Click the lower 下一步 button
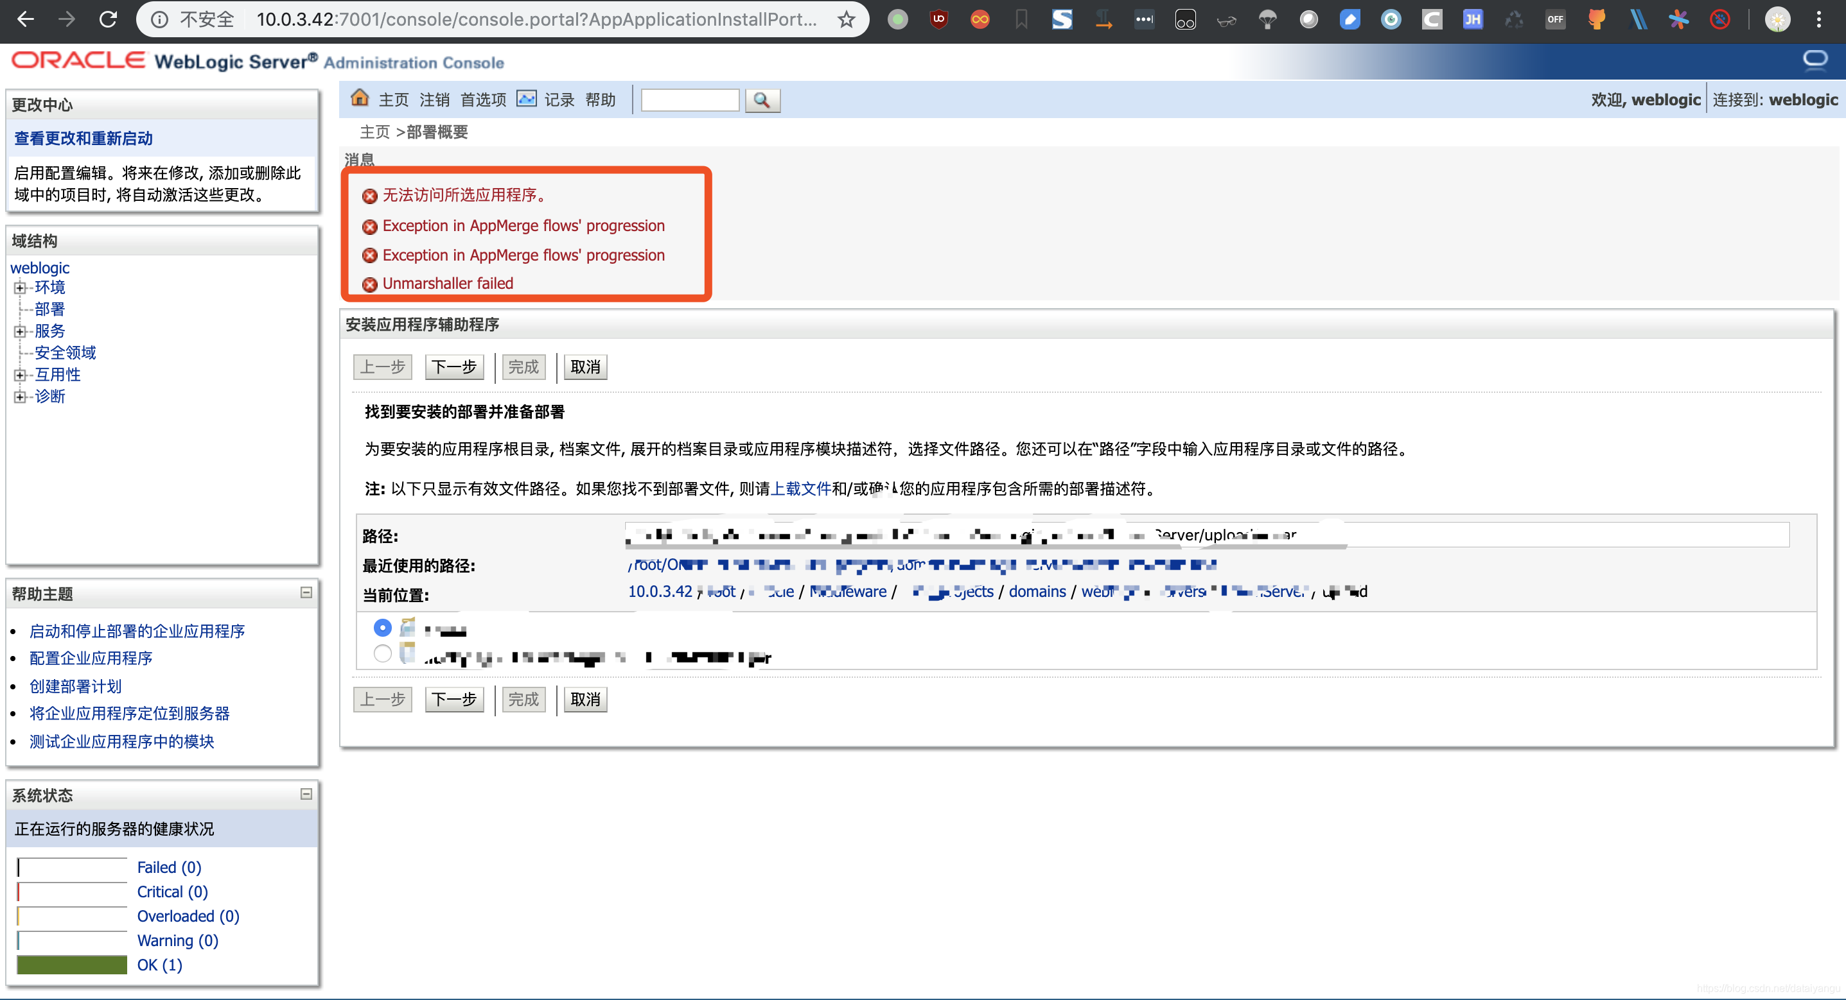This screenshot has height=1000, width=1846. [454, 699]
